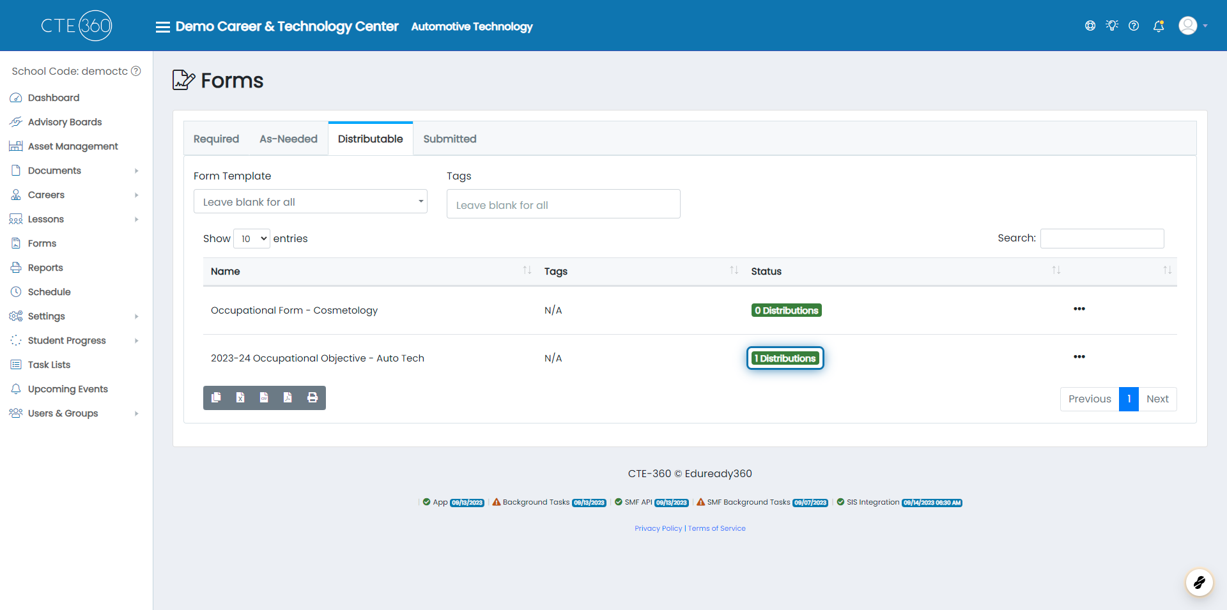
Task: Select page 1 in pagination
Action: (x=1129, y=399)
